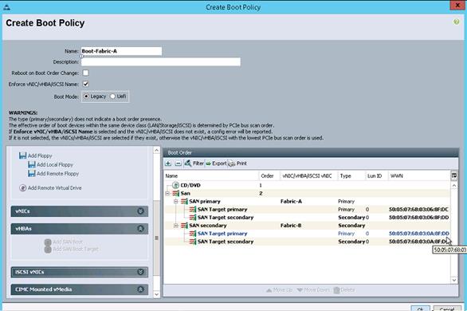The height and width of the screenshot is (311, 467).
Task: Click the SAN secondary row icon
Action: pyautogui.click(x=184, y=226)
